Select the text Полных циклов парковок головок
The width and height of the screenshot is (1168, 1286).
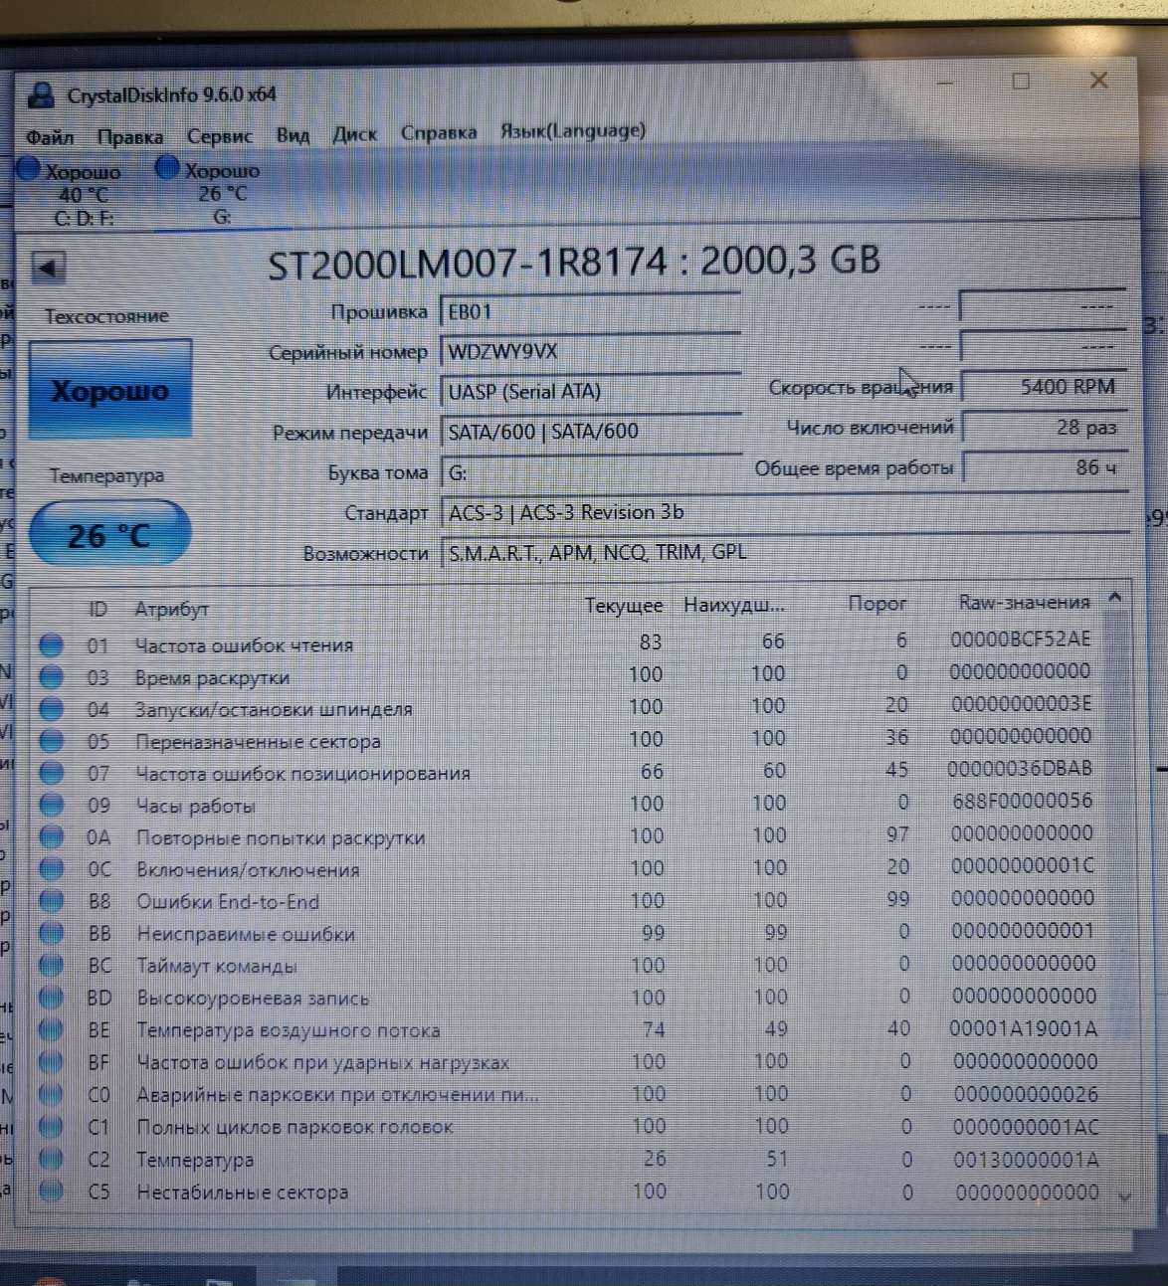294,1127
